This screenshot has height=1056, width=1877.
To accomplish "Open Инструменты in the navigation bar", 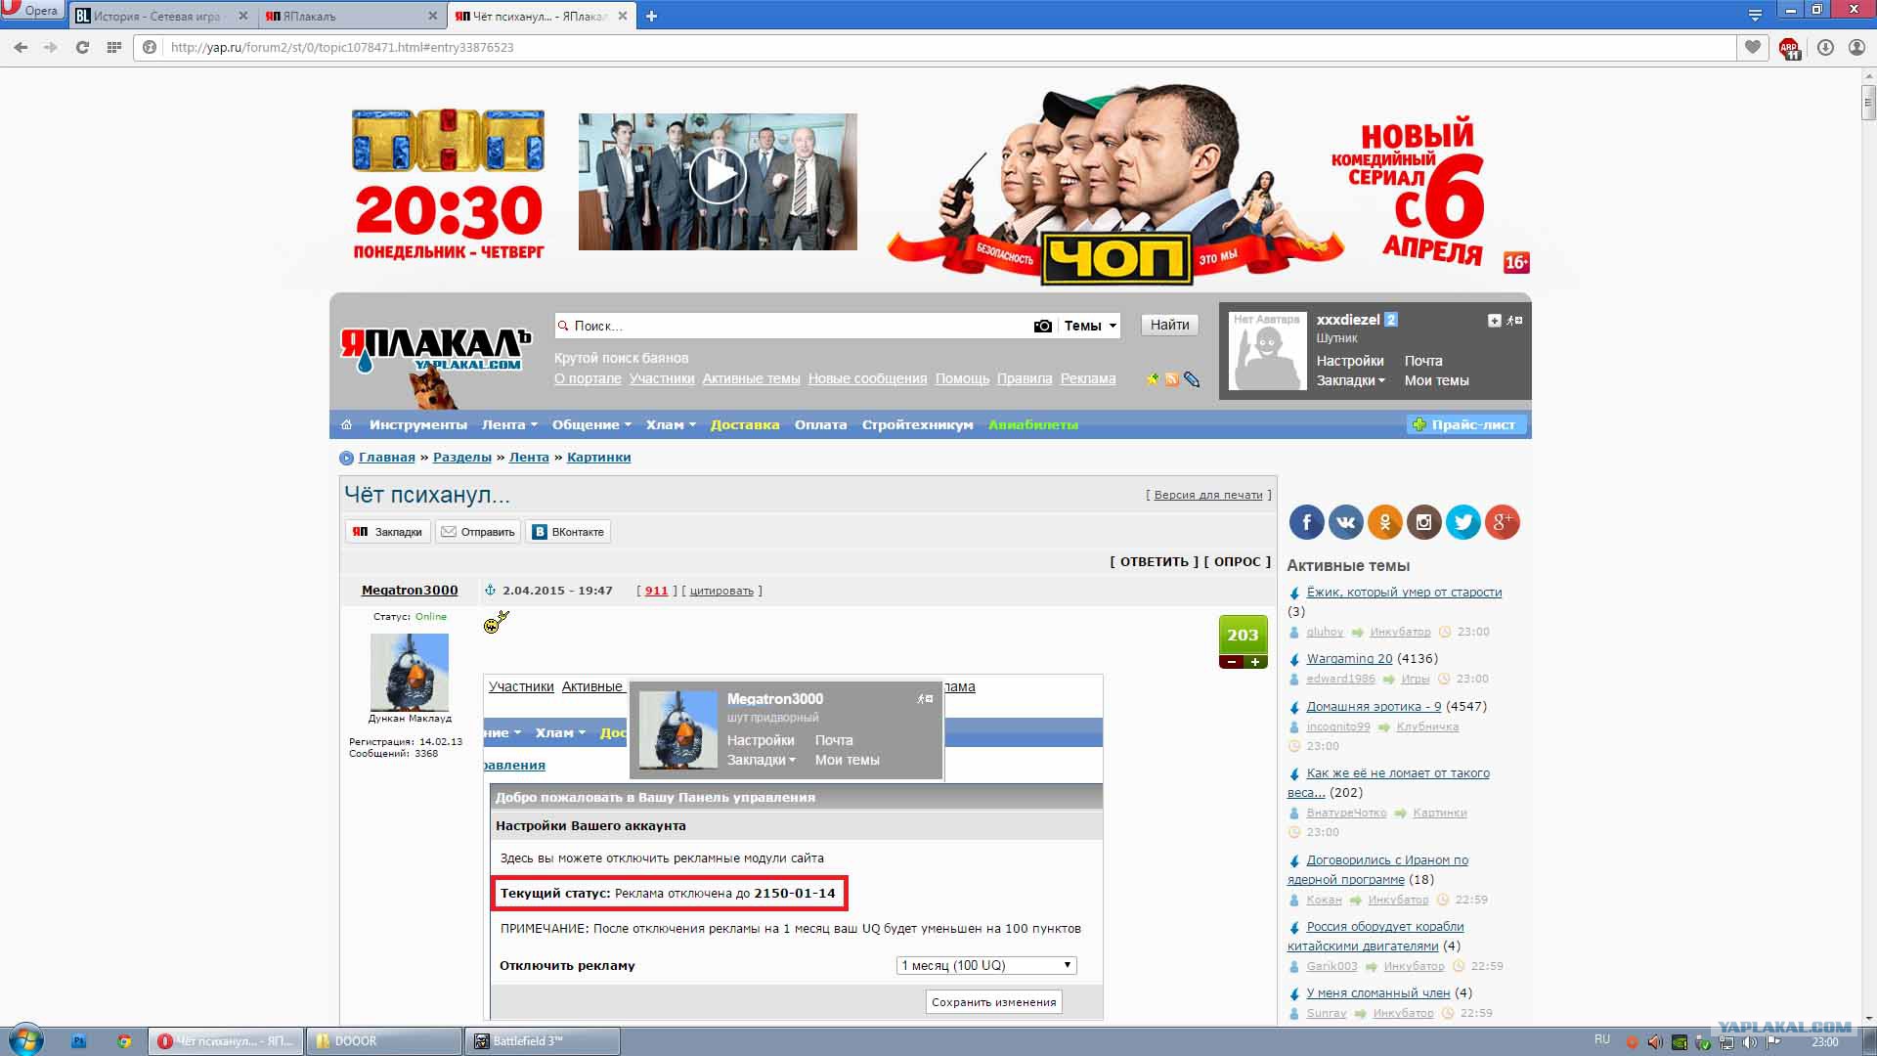I will (418, 424).
